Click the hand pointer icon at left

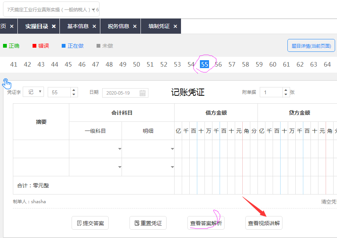click(x=7, y=83)
